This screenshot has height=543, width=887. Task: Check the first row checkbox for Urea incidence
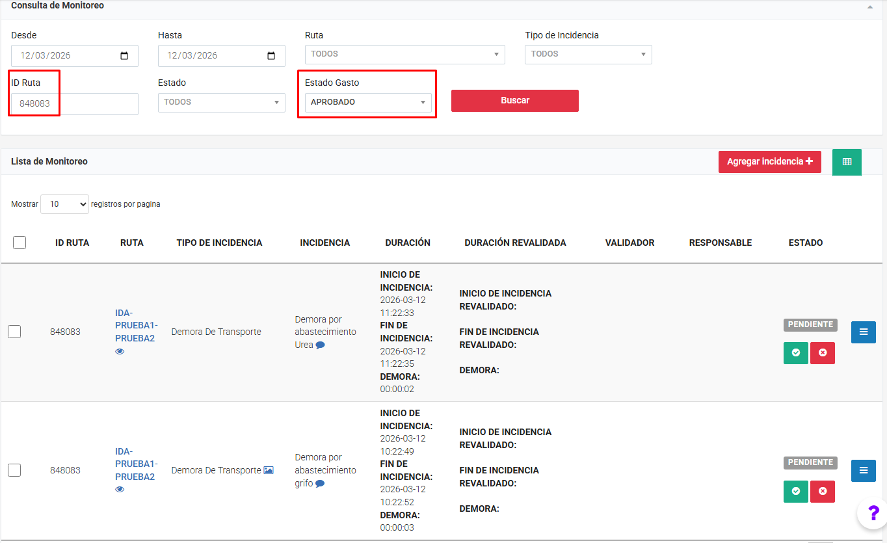(x=14, y=332)
